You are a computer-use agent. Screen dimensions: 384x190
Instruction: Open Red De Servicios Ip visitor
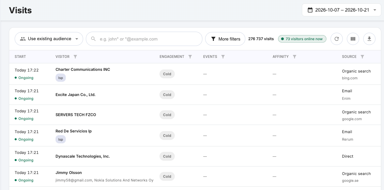pyautogui.click(x=74, y=131)
